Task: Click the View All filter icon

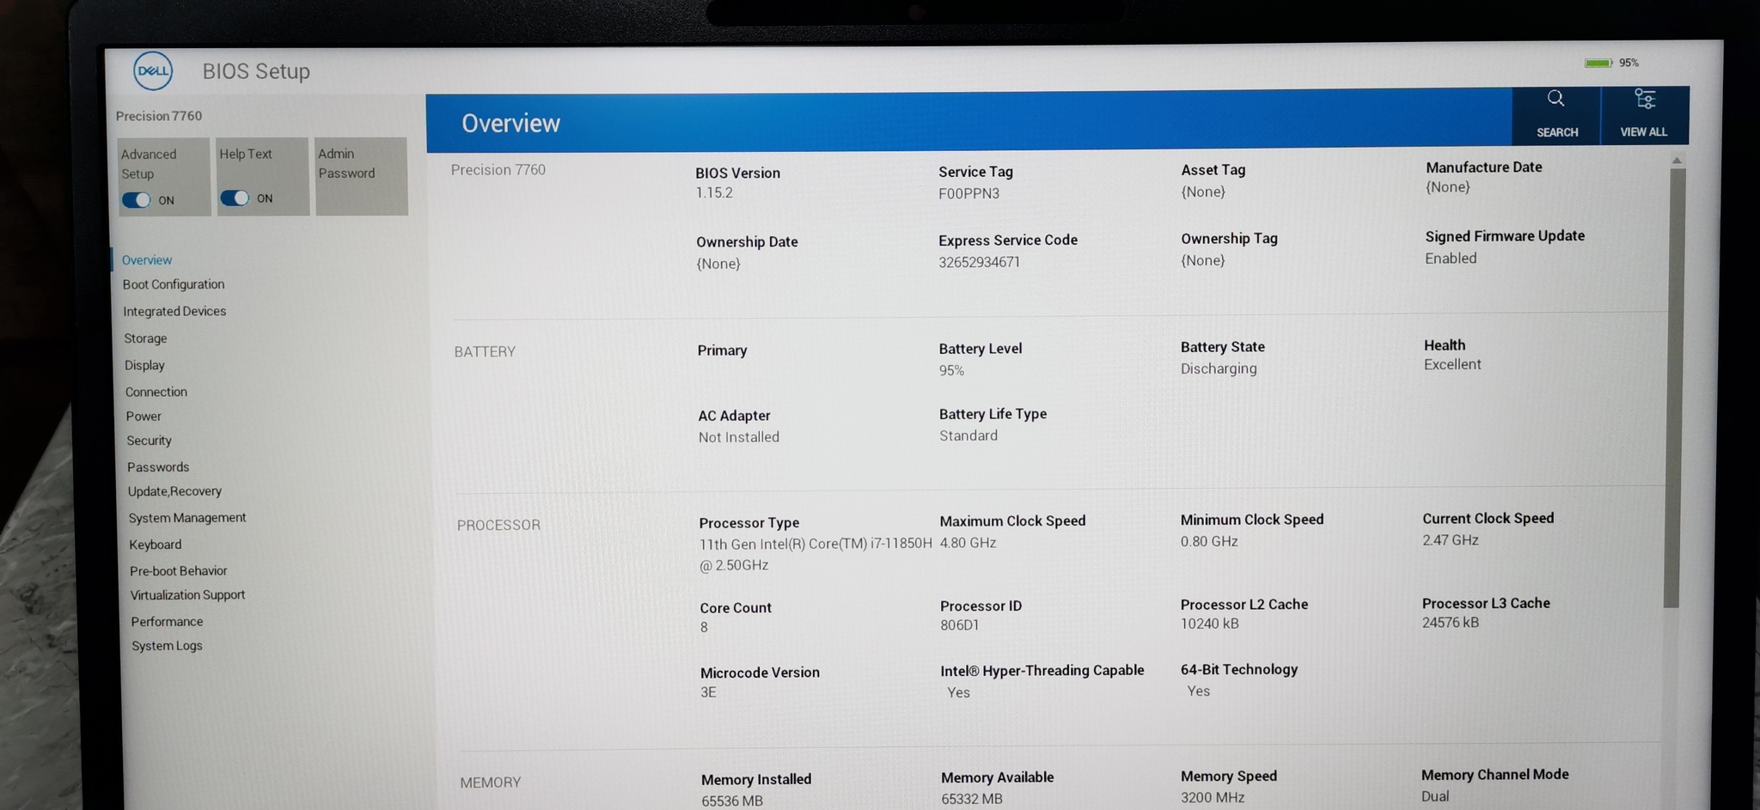Action: pos(1644,99)
